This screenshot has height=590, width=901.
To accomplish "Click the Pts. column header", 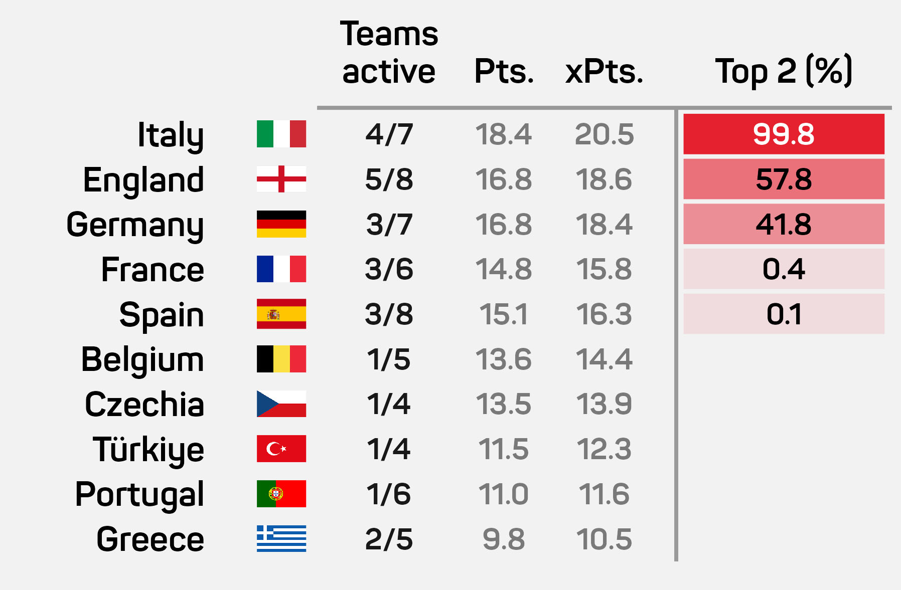I will click(x=504, y=72).
